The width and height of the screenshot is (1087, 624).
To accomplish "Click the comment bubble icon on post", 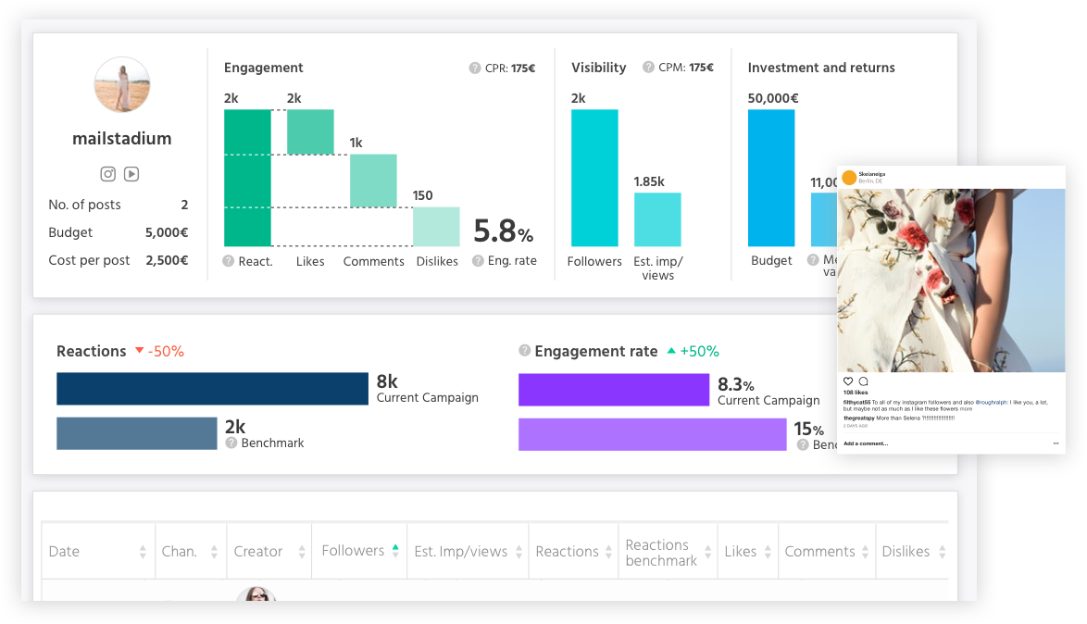I will [x=863, y=381].
